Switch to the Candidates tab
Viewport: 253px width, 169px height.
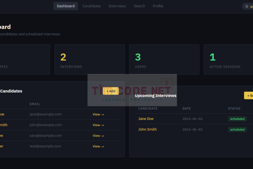(x=92, y=6)
